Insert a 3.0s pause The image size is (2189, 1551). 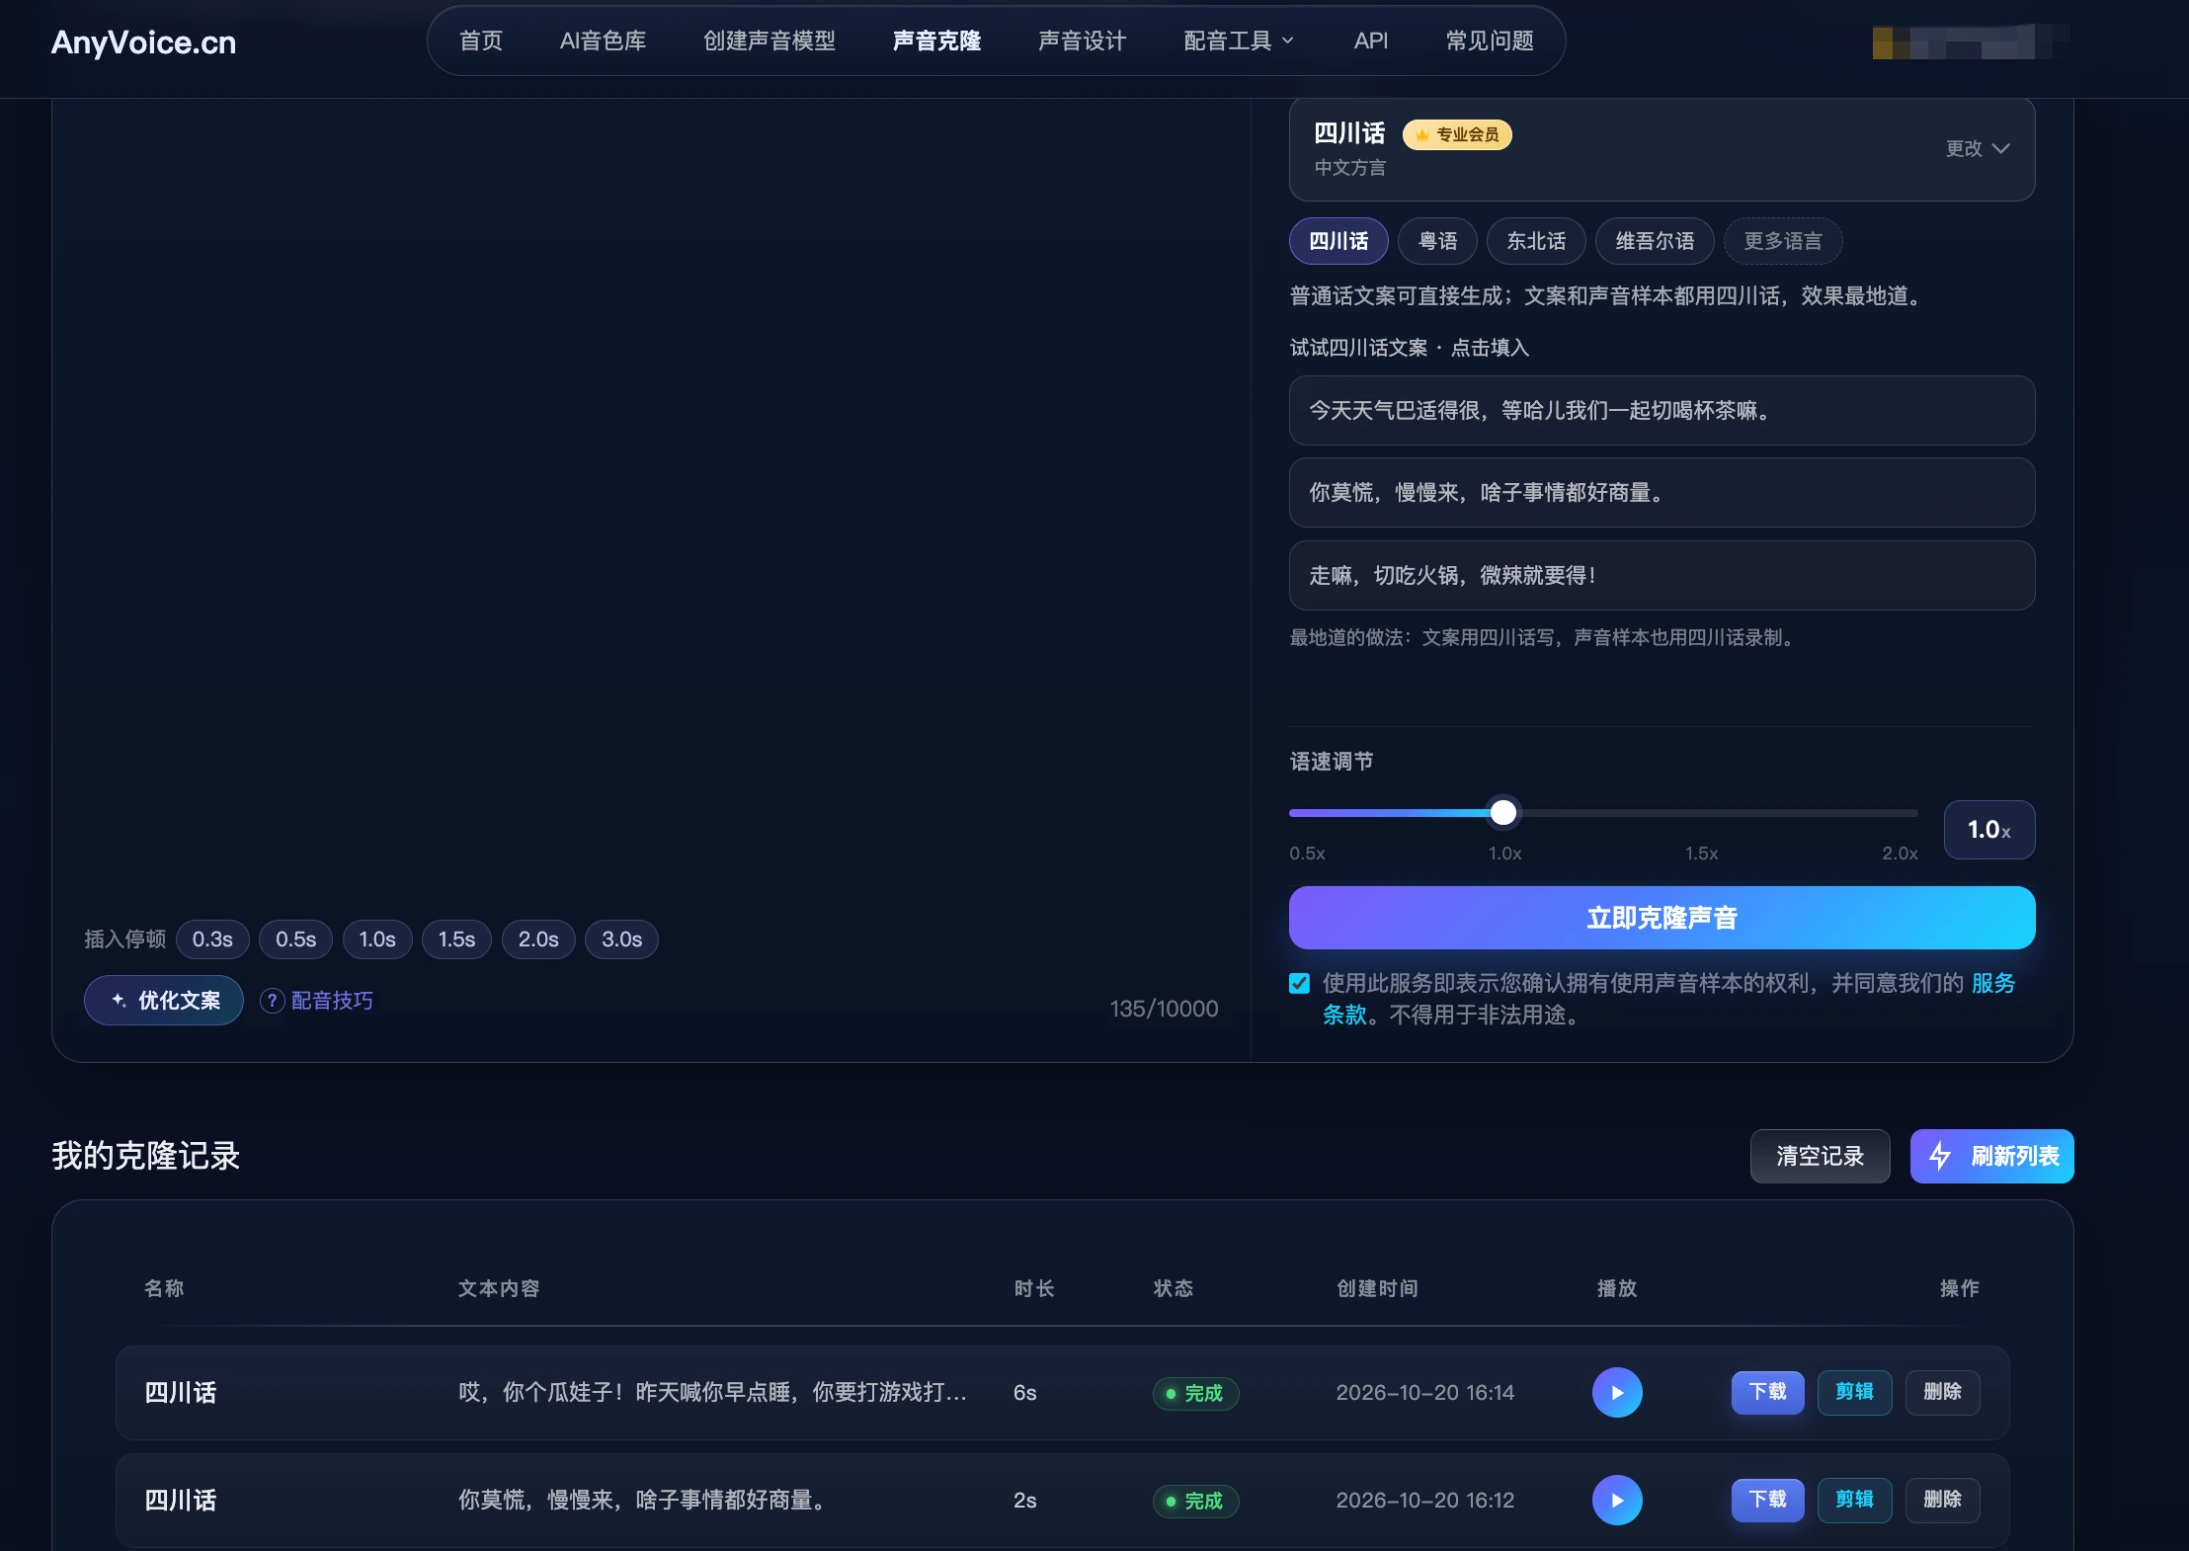point(621,939)
